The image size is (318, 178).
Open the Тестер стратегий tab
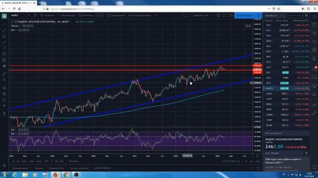[x=79, y=168]
